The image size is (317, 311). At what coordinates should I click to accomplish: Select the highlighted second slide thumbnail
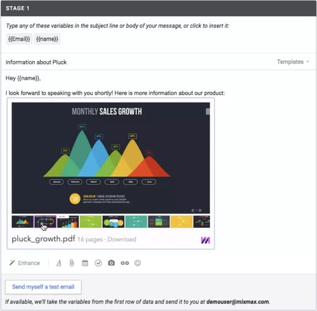tap(45, 222)
